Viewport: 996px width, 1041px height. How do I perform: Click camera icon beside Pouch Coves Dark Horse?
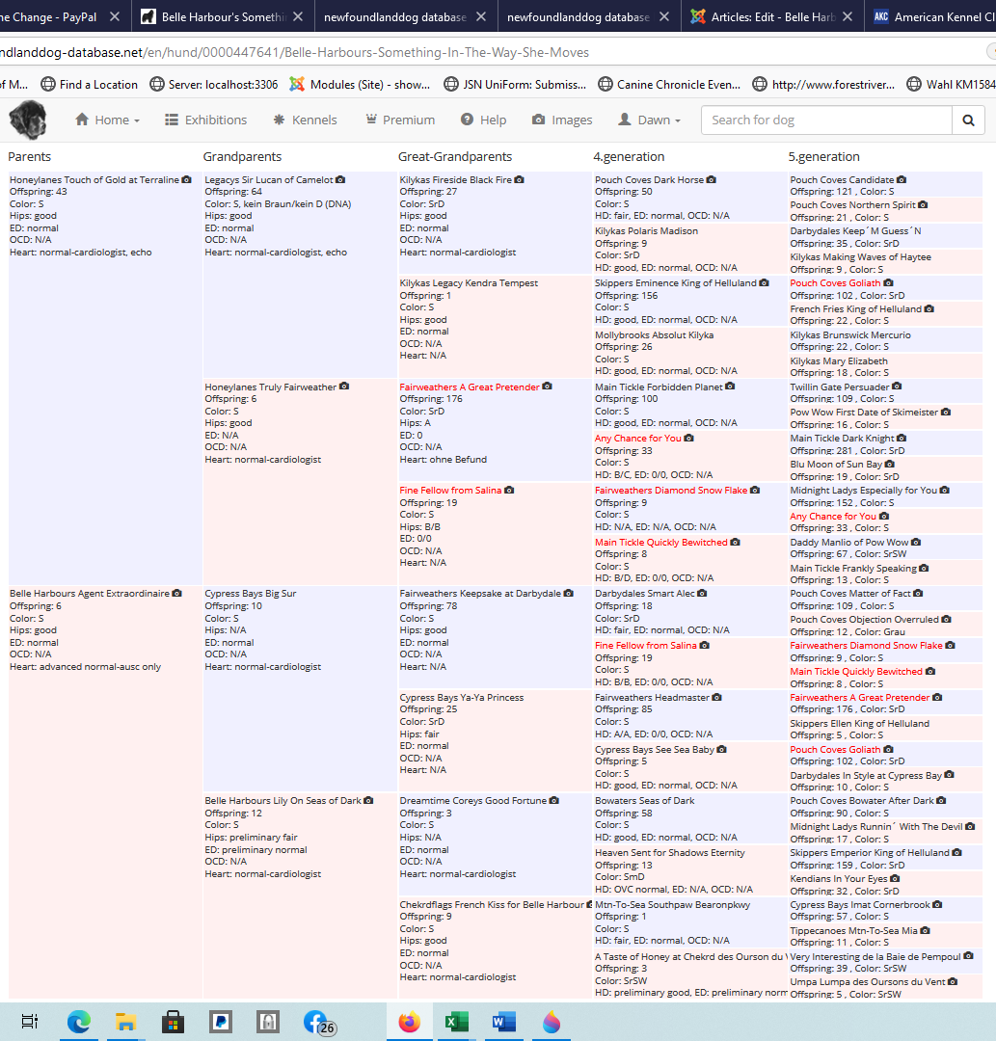click(x=712, y=180)
